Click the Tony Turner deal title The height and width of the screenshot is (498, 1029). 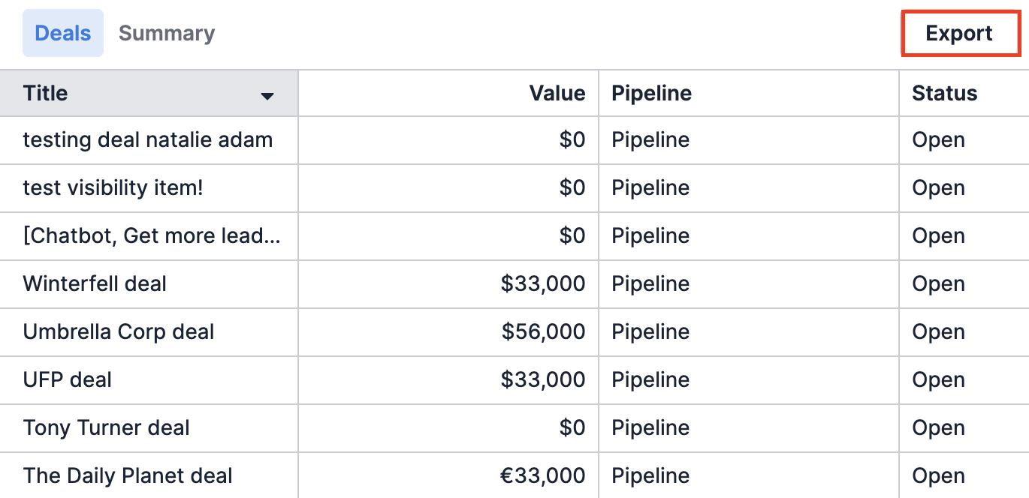click(105, 428)
